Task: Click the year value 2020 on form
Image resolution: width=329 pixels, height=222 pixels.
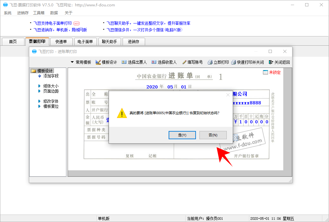Action: (x=152, y=87)
